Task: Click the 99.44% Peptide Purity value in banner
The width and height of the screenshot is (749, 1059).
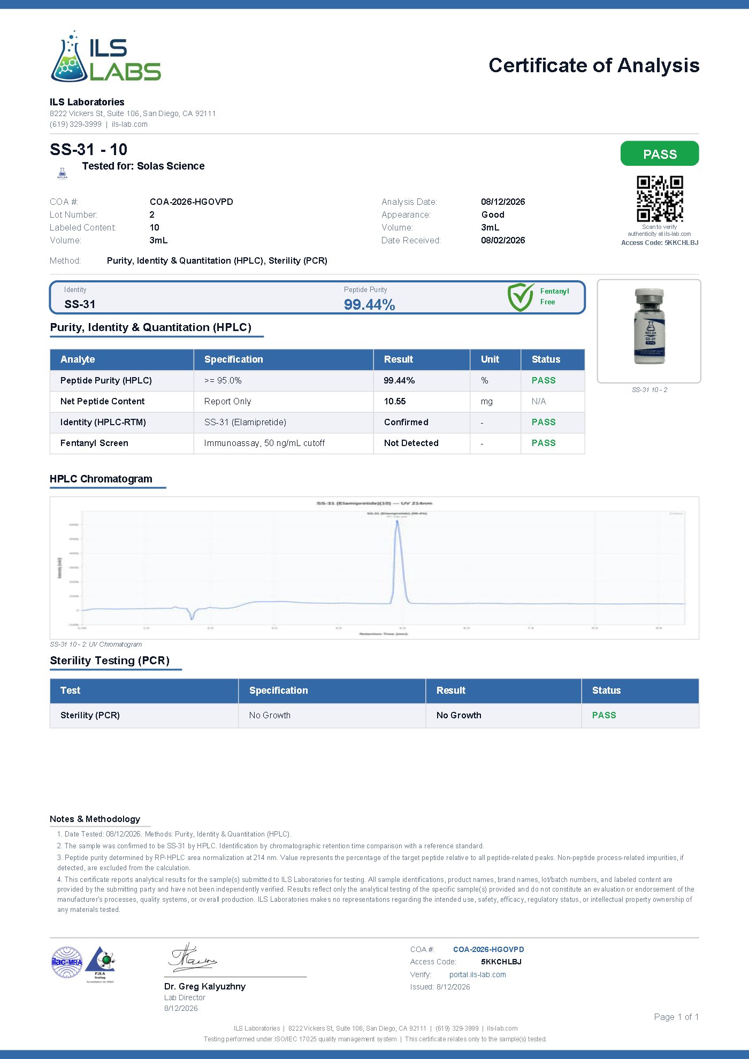Action: 369,305
